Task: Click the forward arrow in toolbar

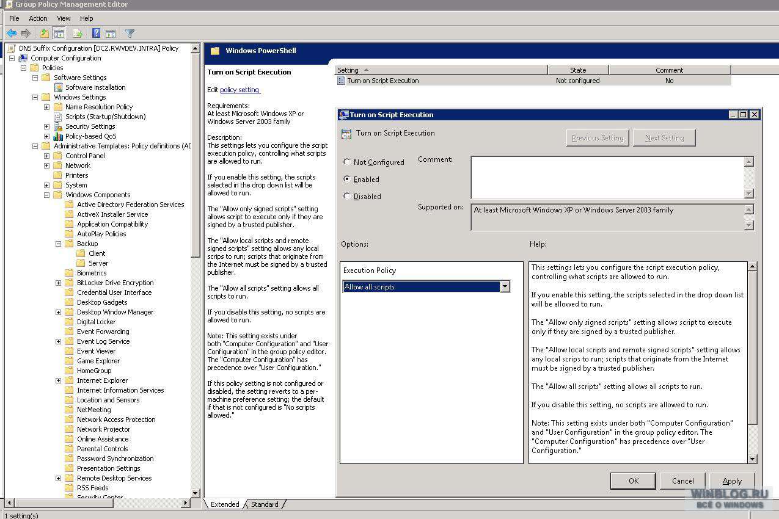Action: click(25, 34)
